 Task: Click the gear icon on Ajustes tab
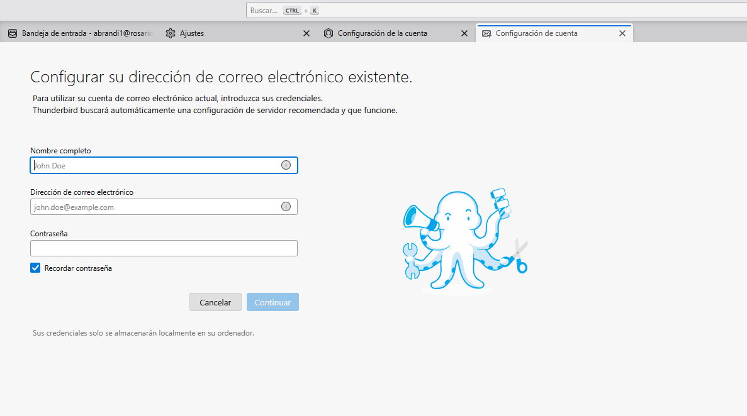(171, 33)
